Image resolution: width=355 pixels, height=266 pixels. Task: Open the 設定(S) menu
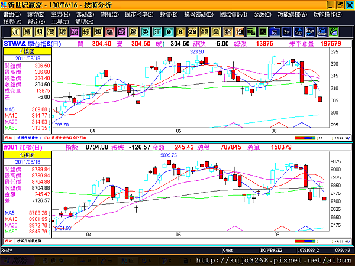(x=36, y=22)
